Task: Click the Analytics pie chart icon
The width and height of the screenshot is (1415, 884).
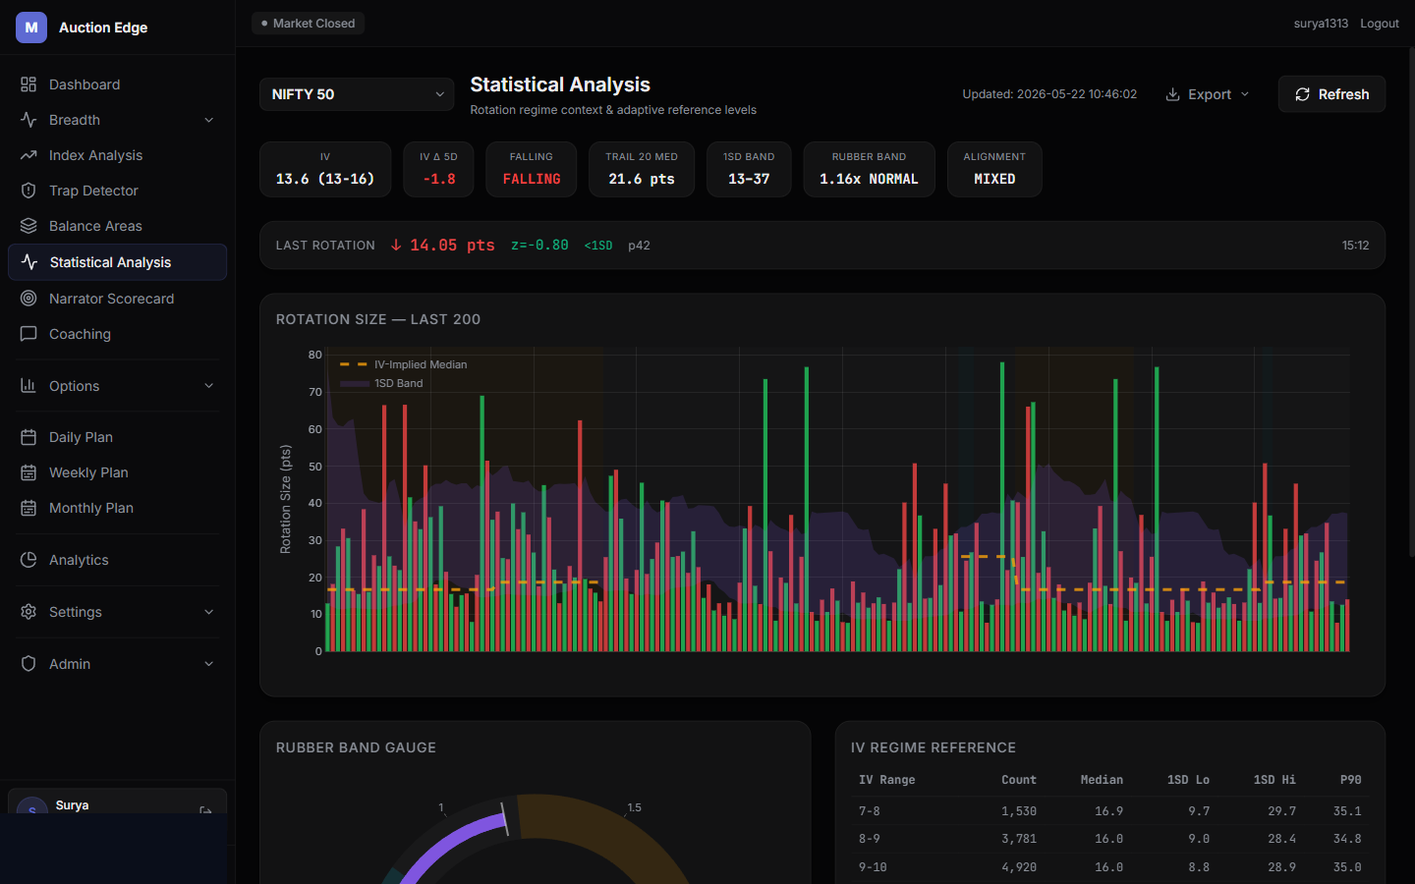Action: tap(28, 560)
